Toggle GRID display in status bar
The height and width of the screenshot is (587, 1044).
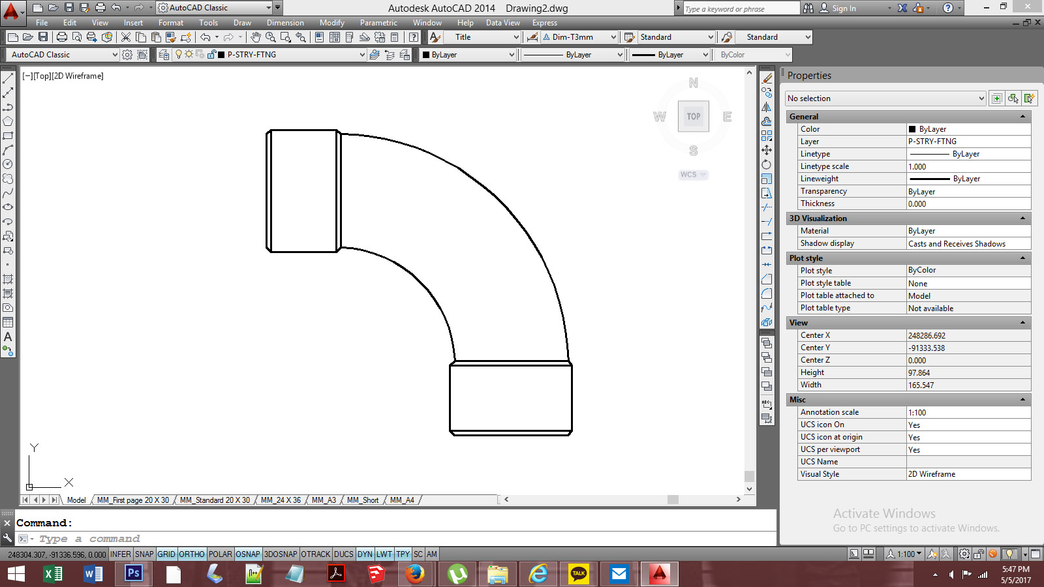pyautogui.click(x=166, y=554)
